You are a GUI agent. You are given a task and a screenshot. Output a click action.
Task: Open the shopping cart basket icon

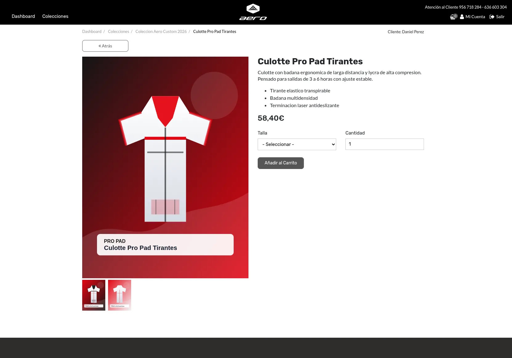click(x=454, y=17)
